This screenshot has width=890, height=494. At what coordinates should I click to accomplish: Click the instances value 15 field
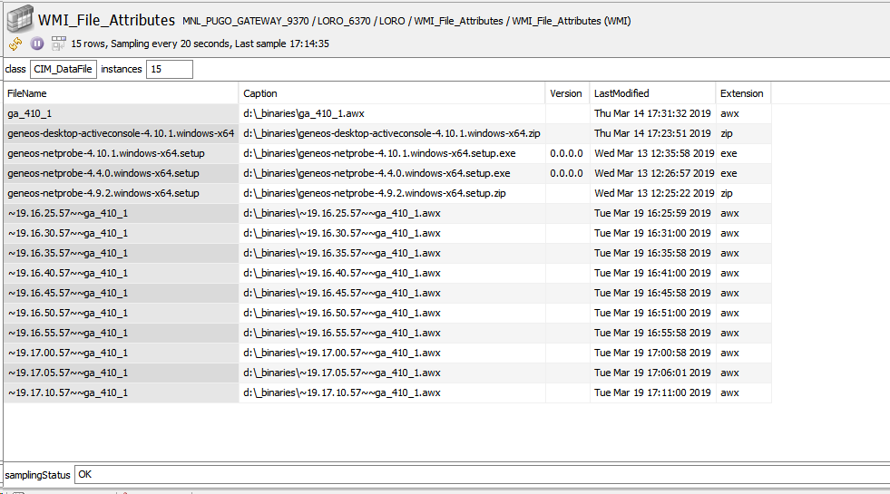coord(169,69)
